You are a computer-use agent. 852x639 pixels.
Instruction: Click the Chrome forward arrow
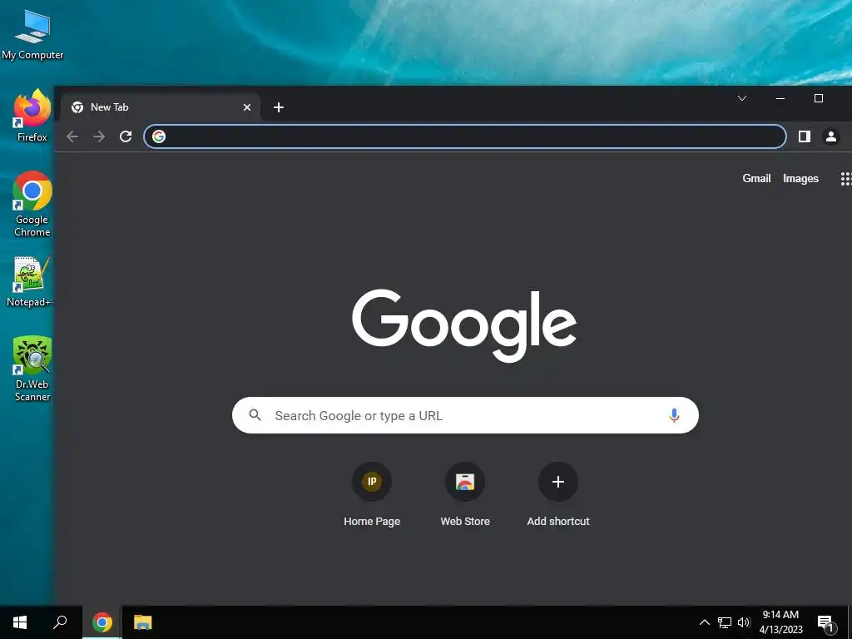(99, 136)
